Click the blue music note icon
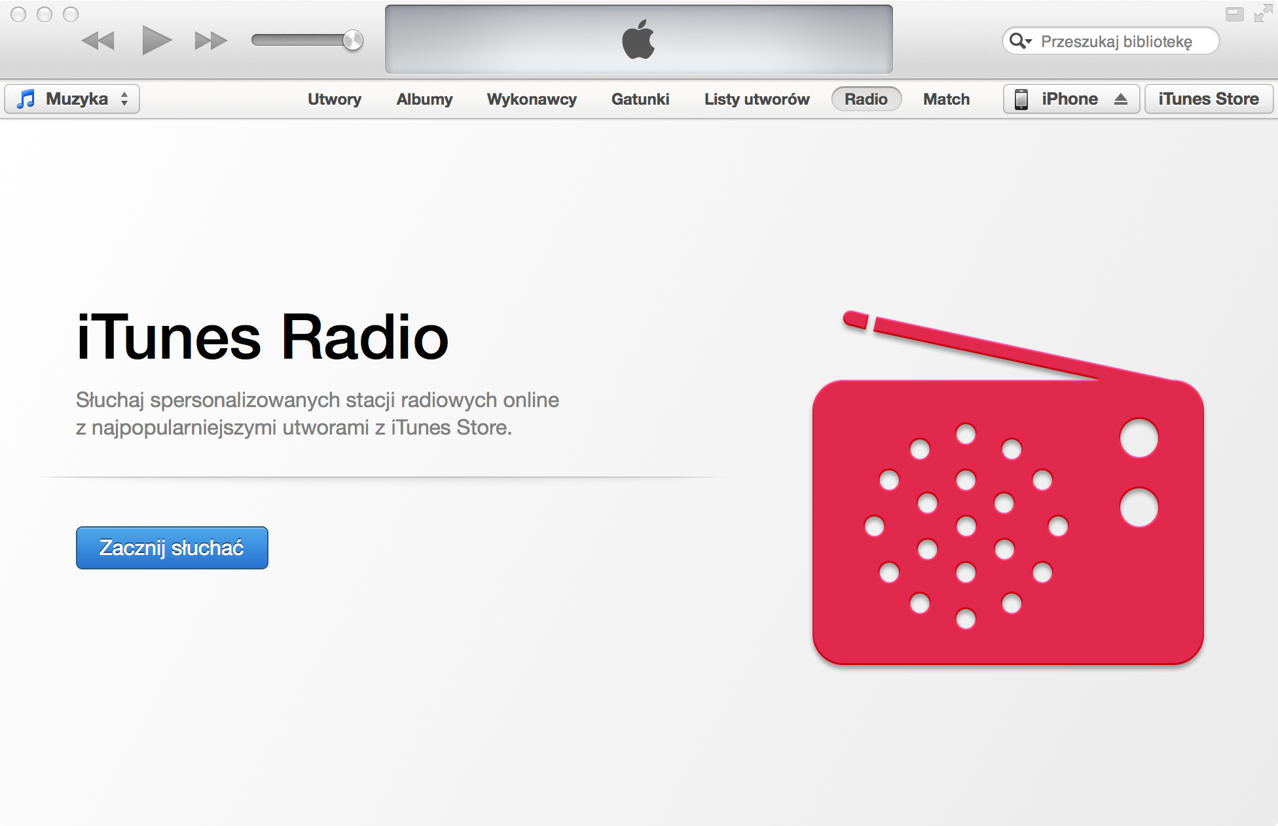Image resolution: width=1278 pixels, height=826 pixels. coord(26,99)
